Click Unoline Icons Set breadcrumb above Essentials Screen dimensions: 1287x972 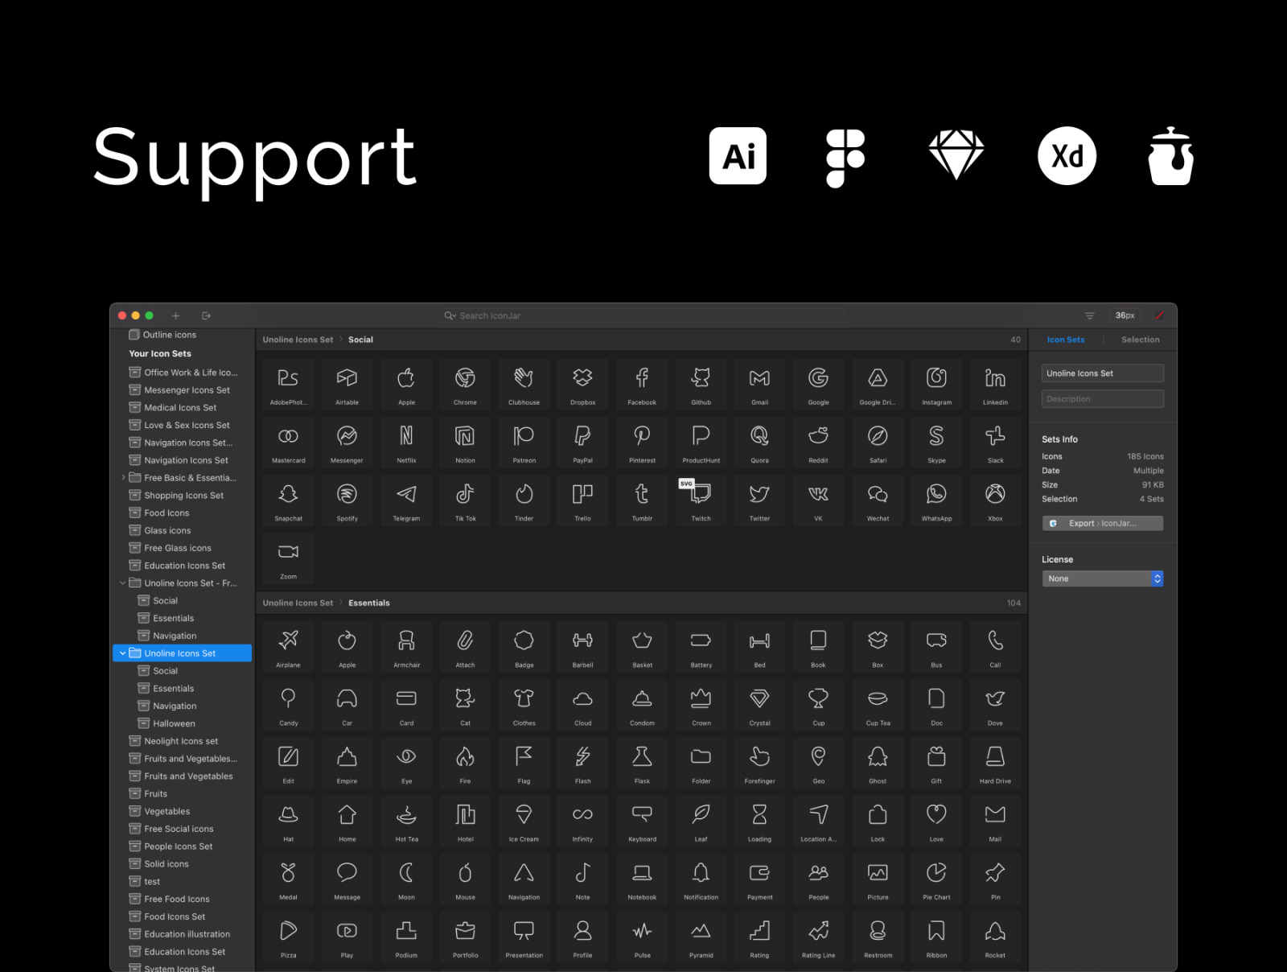298,603
